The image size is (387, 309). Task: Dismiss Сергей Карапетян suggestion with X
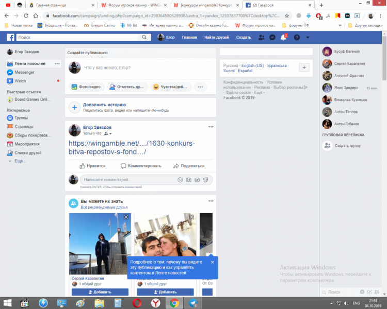click(x=126, y=217)
